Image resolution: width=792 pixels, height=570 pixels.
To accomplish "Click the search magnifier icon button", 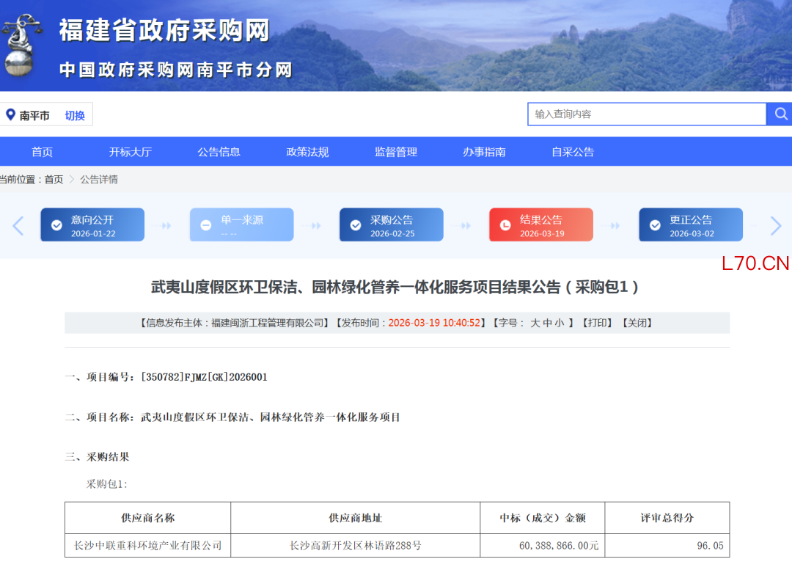I will [x=780, y=114].
